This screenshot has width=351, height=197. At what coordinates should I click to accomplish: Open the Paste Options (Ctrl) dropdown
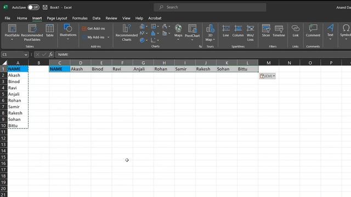[267, 76]
